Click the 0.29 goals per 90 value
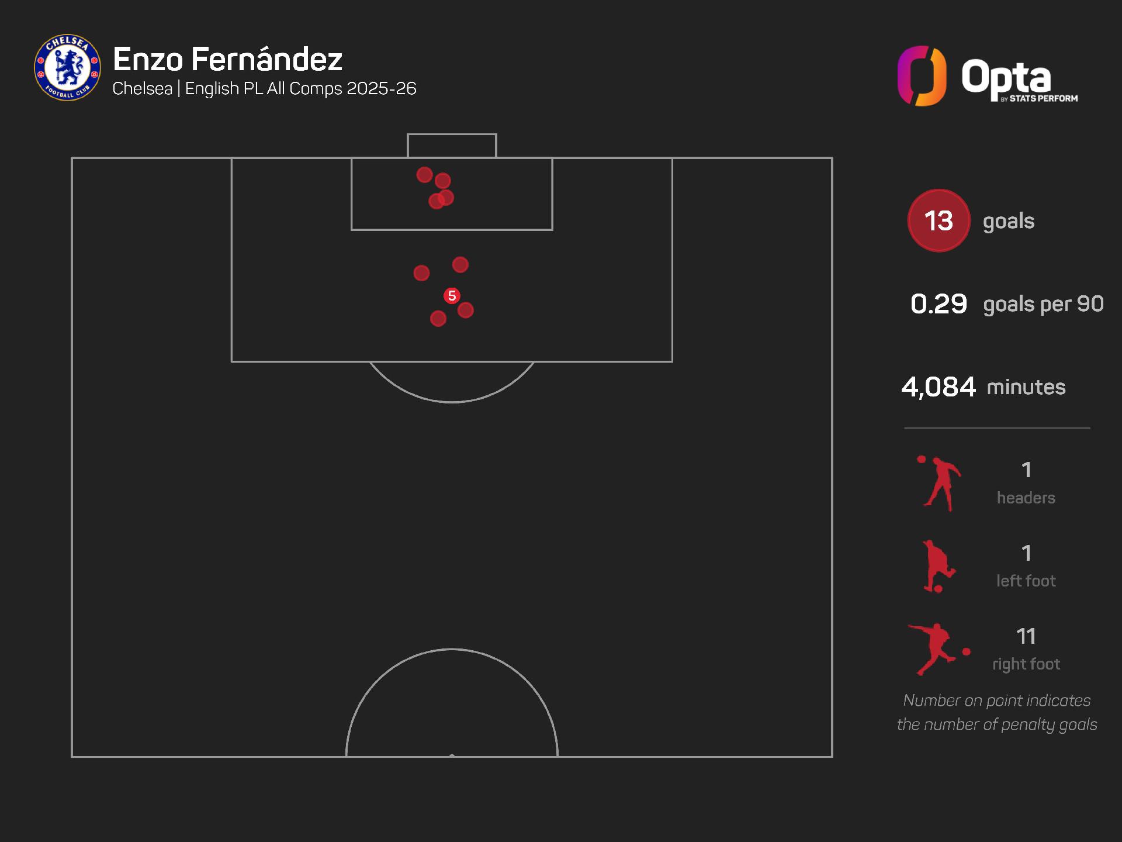The width and height of the screenshot is (1122, 842). point(939,304)
